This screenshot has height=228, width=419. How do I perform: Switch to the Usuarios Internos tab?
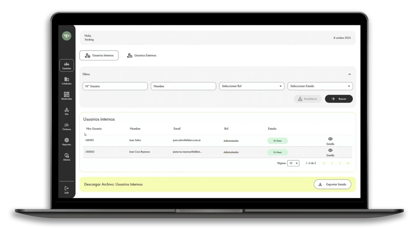(x=99, y=55)
